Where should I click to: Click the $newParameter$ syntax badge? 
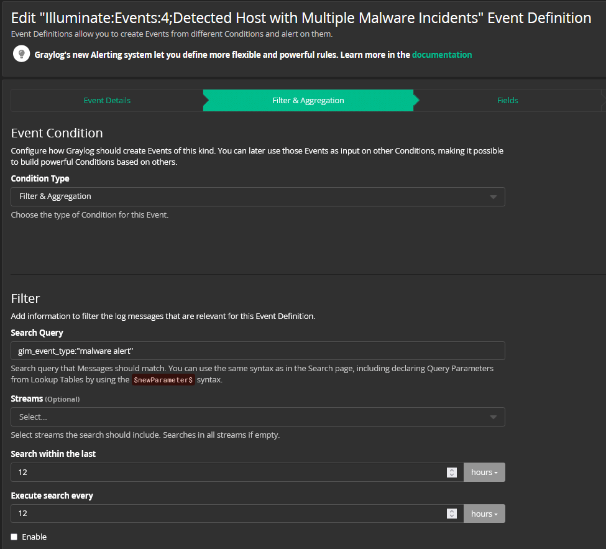[163, 379]
